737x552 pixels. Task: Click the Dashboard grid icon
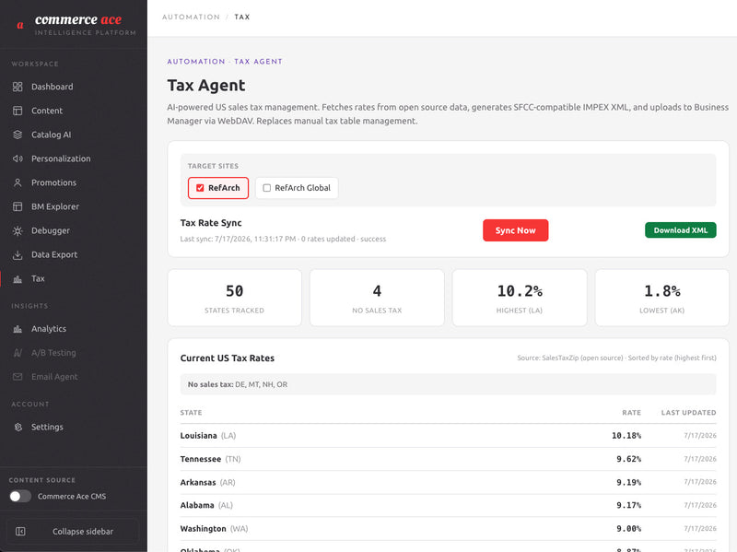pyautogui.click(x=18, y=87)
